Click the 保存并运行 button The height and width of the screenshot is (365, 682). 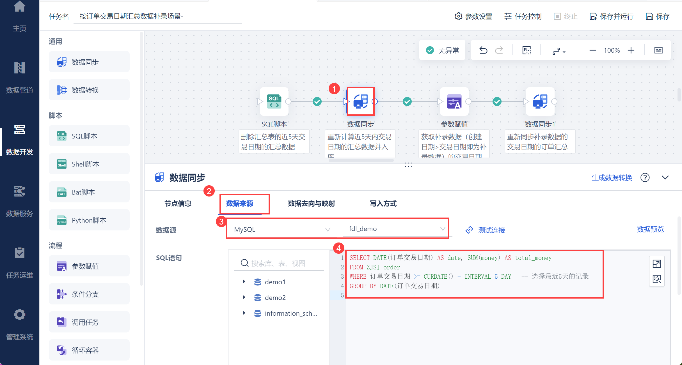coord(612,17)
